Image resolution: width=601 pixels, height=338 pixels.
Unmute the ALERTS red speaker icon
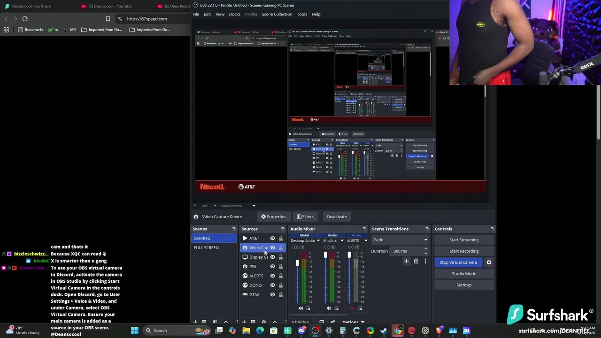click(353, 308)
